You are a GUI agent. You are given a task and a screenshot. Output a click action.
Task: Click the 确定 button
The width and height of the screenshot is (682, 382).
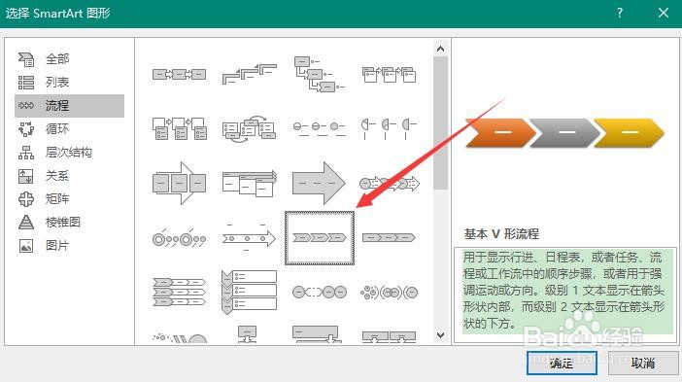tap(562, 363)
